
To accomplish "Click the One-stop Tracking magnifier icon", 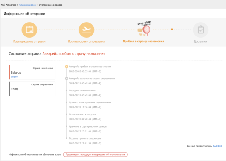I will pos(144,29).
